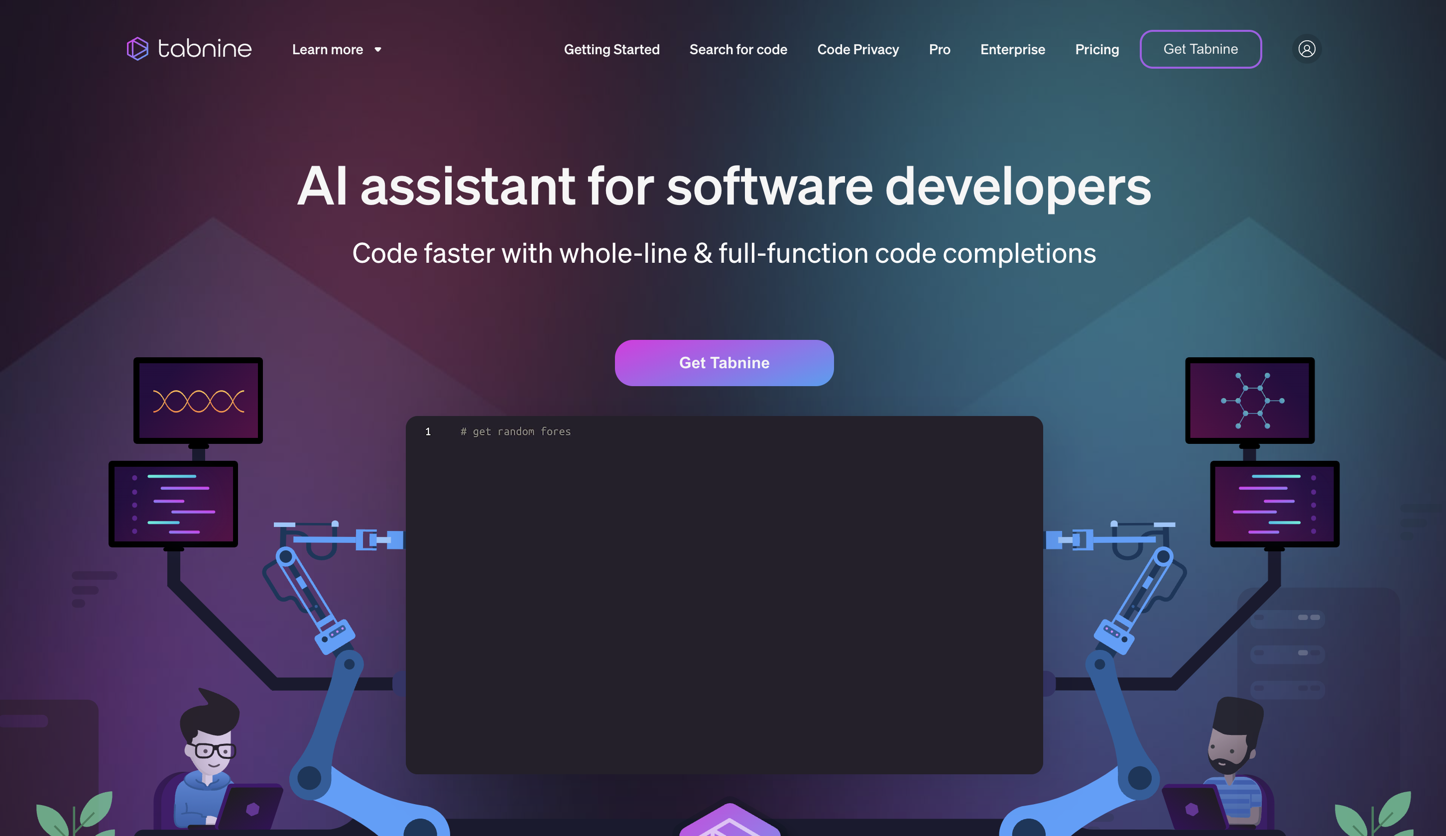This screenshot has height=836, width=1446.
Task: Click the Get Tabnine header button
Action: pyautogui.click(x=1200, y=49)
